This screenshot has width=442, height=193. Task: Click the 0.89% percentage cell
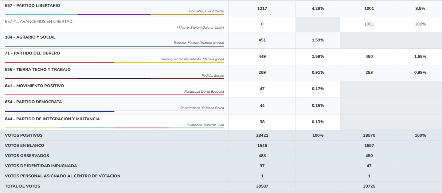[420, 73]
